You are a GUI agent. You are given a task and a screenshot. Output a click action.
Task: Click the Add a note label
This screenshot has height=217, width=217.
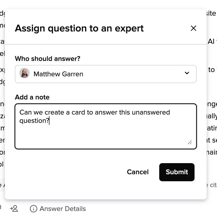click(x=32, y=97)
